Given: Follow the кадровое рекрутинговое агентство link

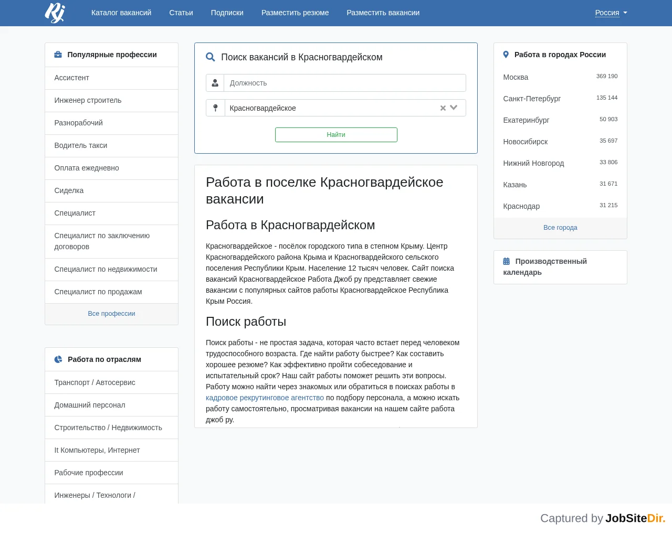Looking at the screenshot, I should tap(265, 398).
